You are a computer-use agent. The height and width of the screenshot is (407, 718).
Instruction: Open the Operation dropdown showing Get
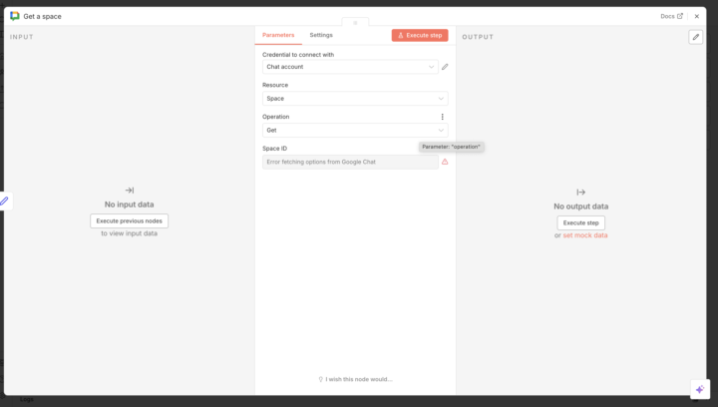tap(355, 130)
